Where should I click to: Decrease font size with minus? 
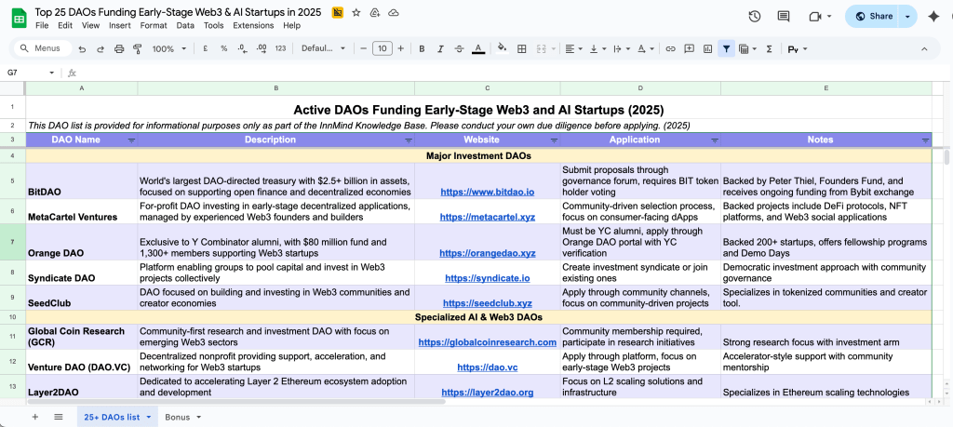pyautogui.click(x=364, y=48)
